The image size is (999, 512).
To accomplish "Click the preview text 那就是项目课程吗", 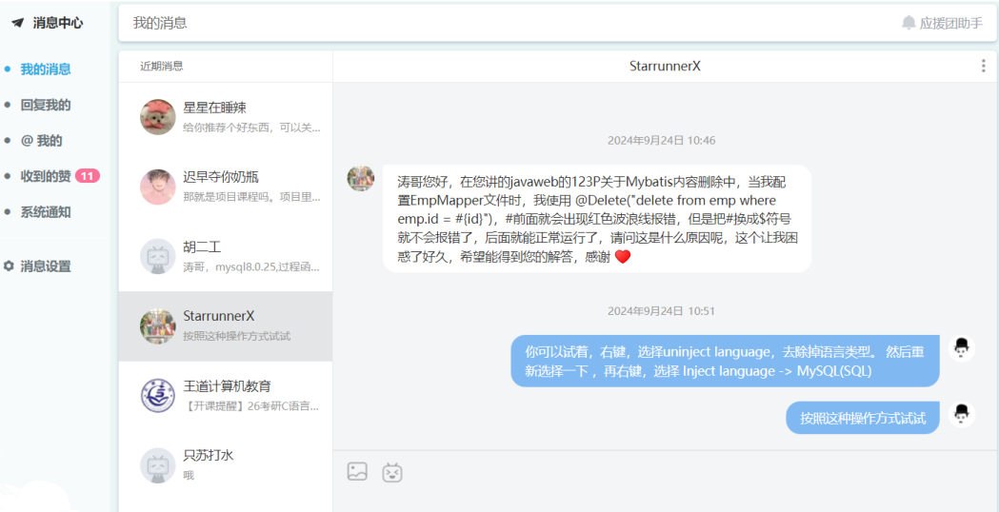I will tap(251, 197).
